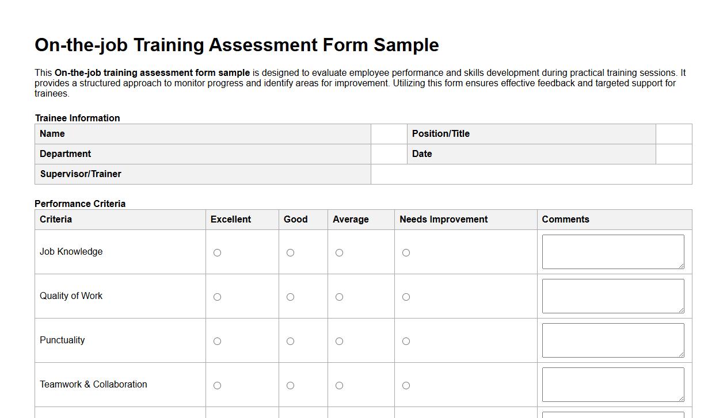The height and width of the screenshot is (418, 727).
Task: Click the Date entry cell
Action: [673, 154]
